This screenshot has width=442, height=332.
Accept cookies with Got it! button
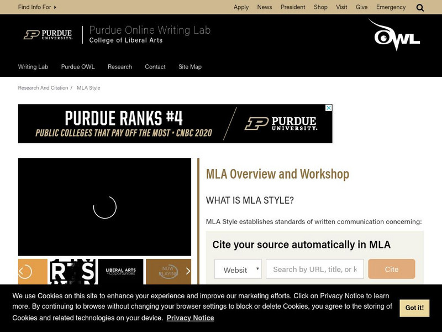414,308
